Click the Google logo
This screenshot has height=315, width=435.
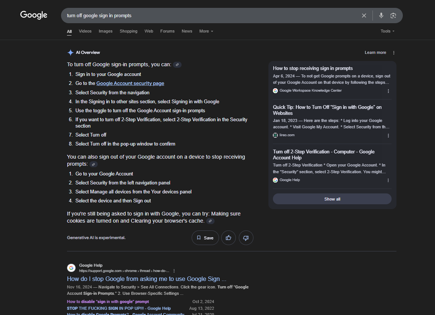34,15
